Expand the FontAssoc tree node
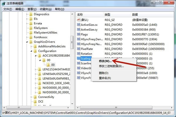The height and width of the screenshot is (117, 176). pos(27,37)
